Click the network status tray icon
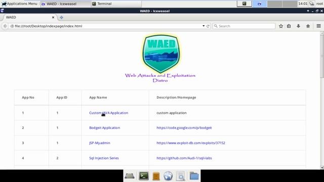 pyautogui.click(x=312, y=4)
